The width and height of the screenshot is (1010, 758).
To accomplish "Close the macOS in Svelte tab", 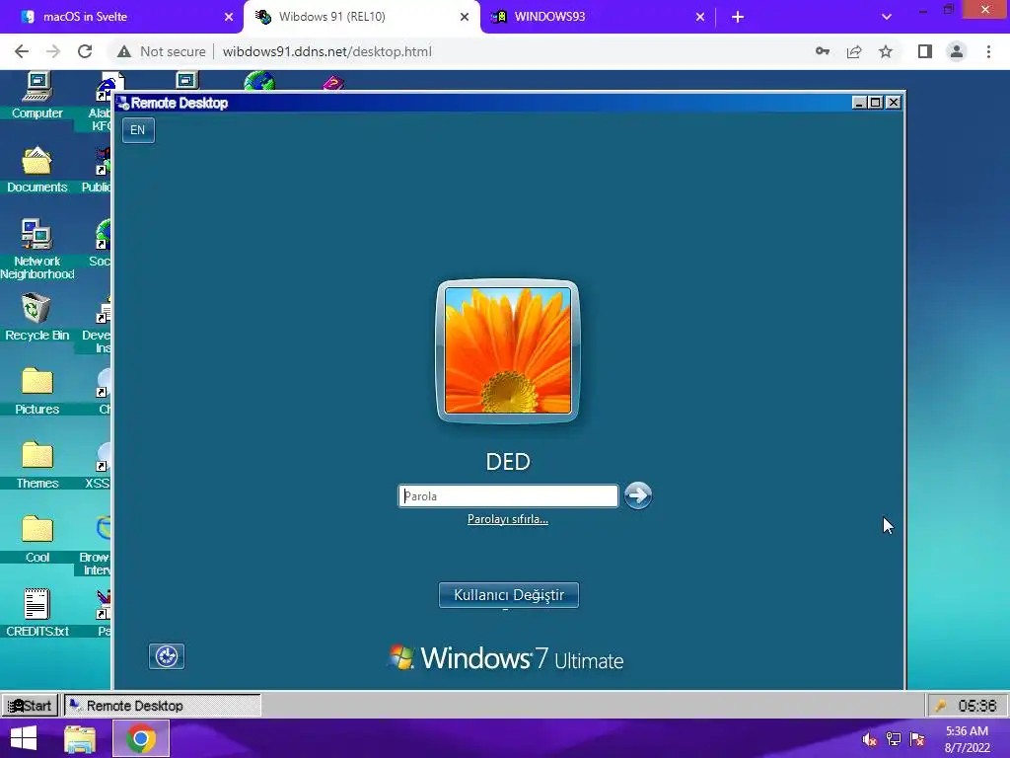I will (229, 17).
